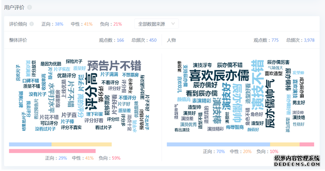Click the 评分高 word in the 整体评价 cloud
The image size is (325, 171).
(x=91, y=91)
